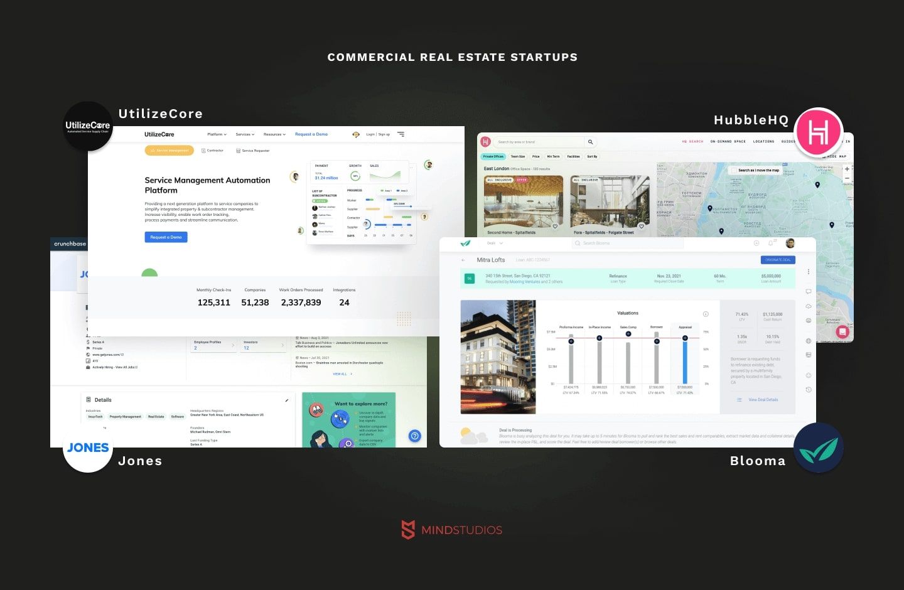
Task: Click the HubbleHQ pink chat bubble
Action: 842,331
